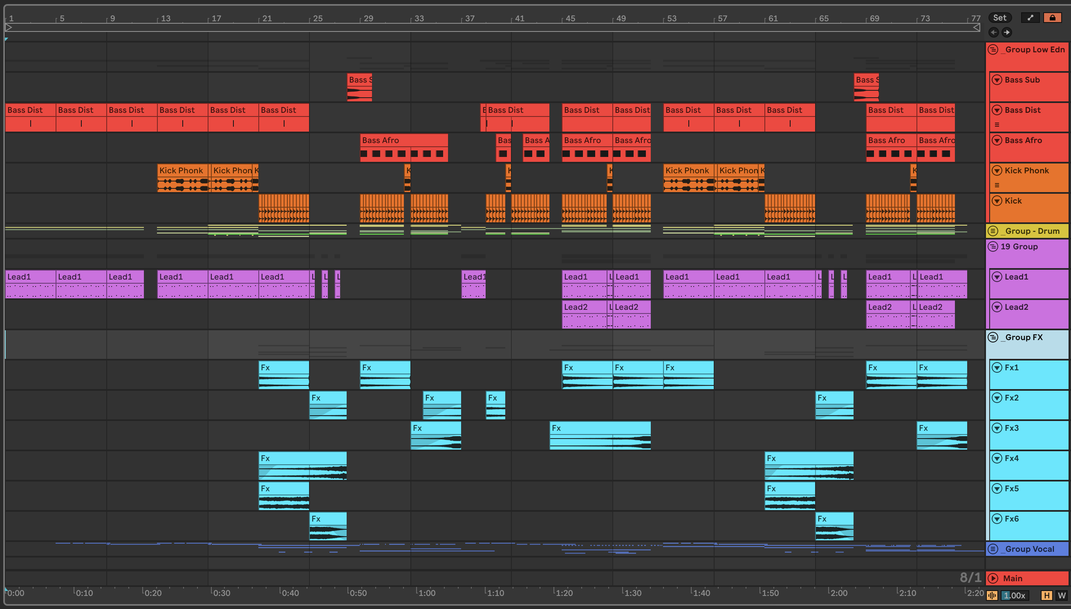Click 2:00 in the time ruler
Image resolution: width=1071 pixels, height=609 pixels.
tap(838, 593)
